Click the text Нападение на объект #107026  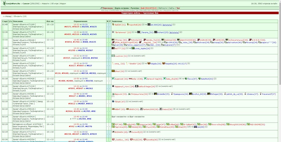click(x=27, y=124)
